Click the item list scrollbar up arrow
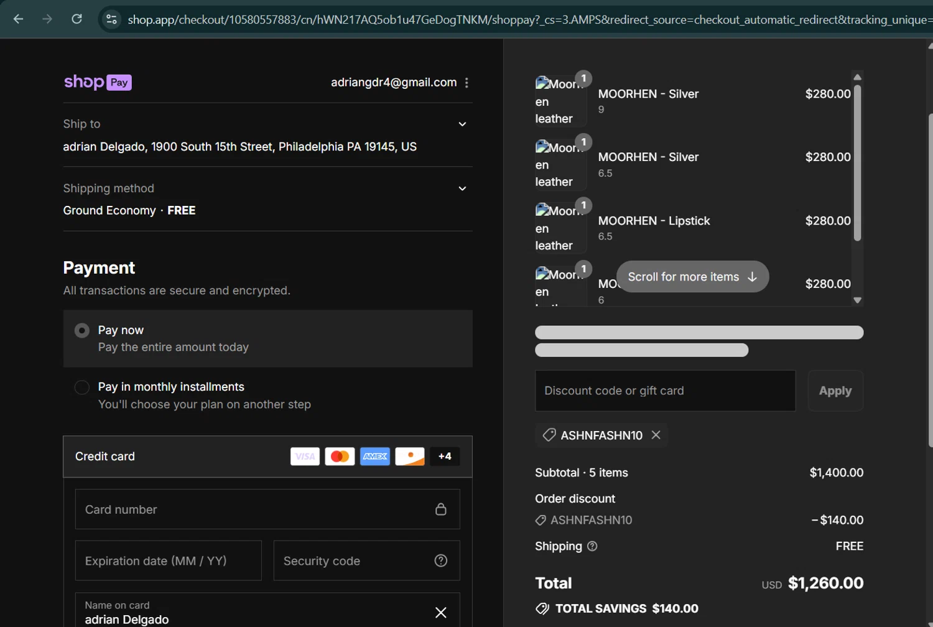The image size is (933, 627). (x=858, y=77)
